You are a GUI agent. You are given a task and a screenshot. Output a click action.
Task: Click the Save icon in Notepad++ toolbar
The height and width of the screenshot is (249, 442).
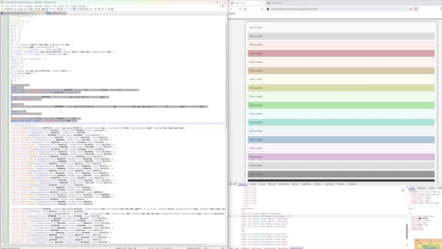point(8,9)
